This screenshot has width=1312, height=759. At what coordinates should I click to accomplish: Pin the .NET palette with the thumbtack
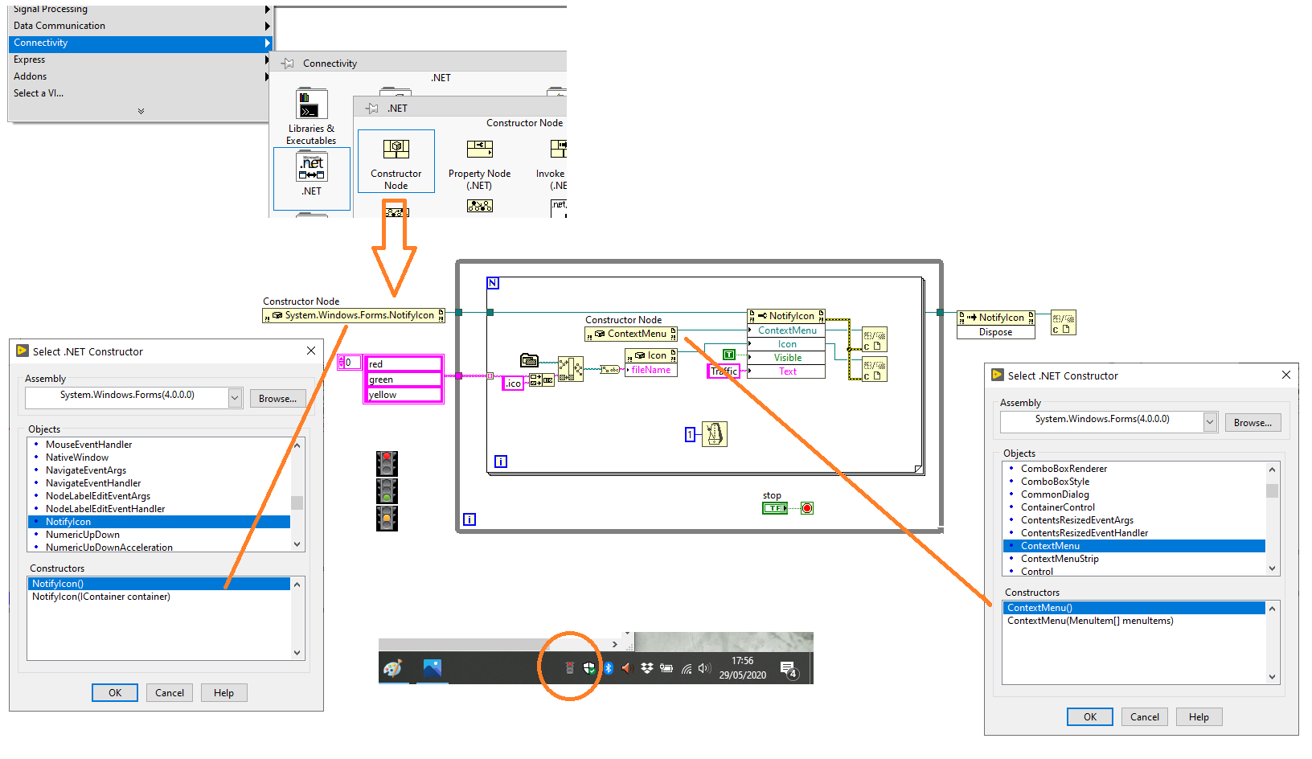[x=371, y=108]
